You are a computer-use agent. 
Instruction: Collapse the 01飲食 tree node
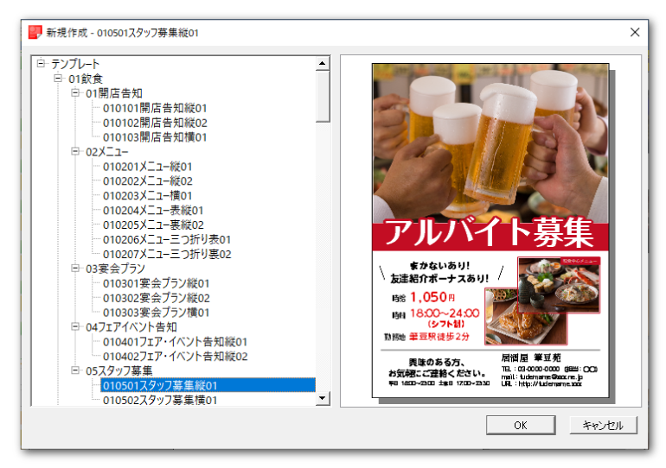coord(58,78)
